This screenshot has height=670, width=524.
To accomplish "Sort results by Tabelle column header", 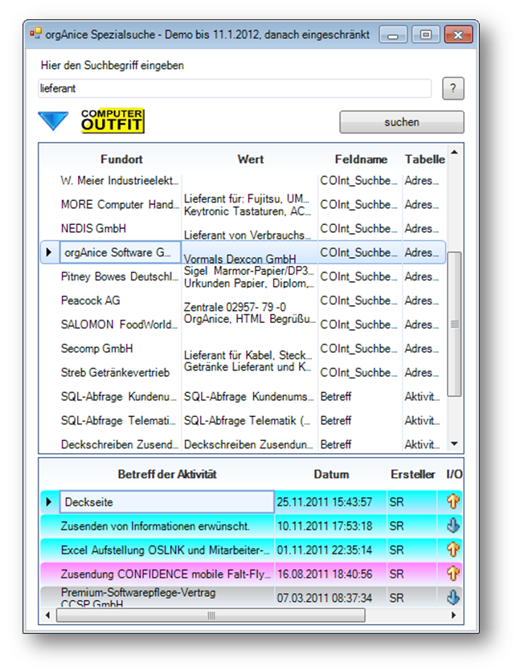I will [x=425, y=159].
